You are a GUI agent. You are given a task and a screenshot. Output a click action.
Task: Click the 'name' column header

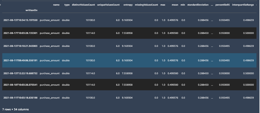point(56,5)
